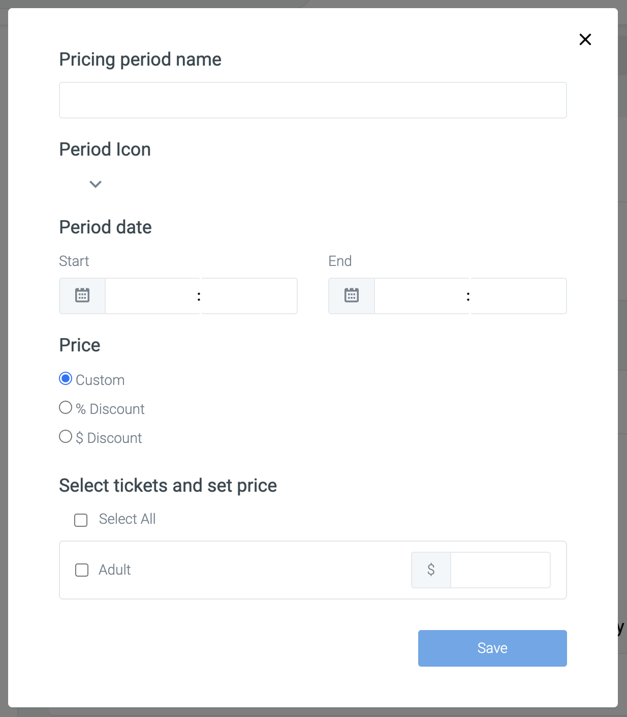The height and width of the screenshot is (717, 627).
Task: Click the End minutes input field
Action: coord(518,296)
